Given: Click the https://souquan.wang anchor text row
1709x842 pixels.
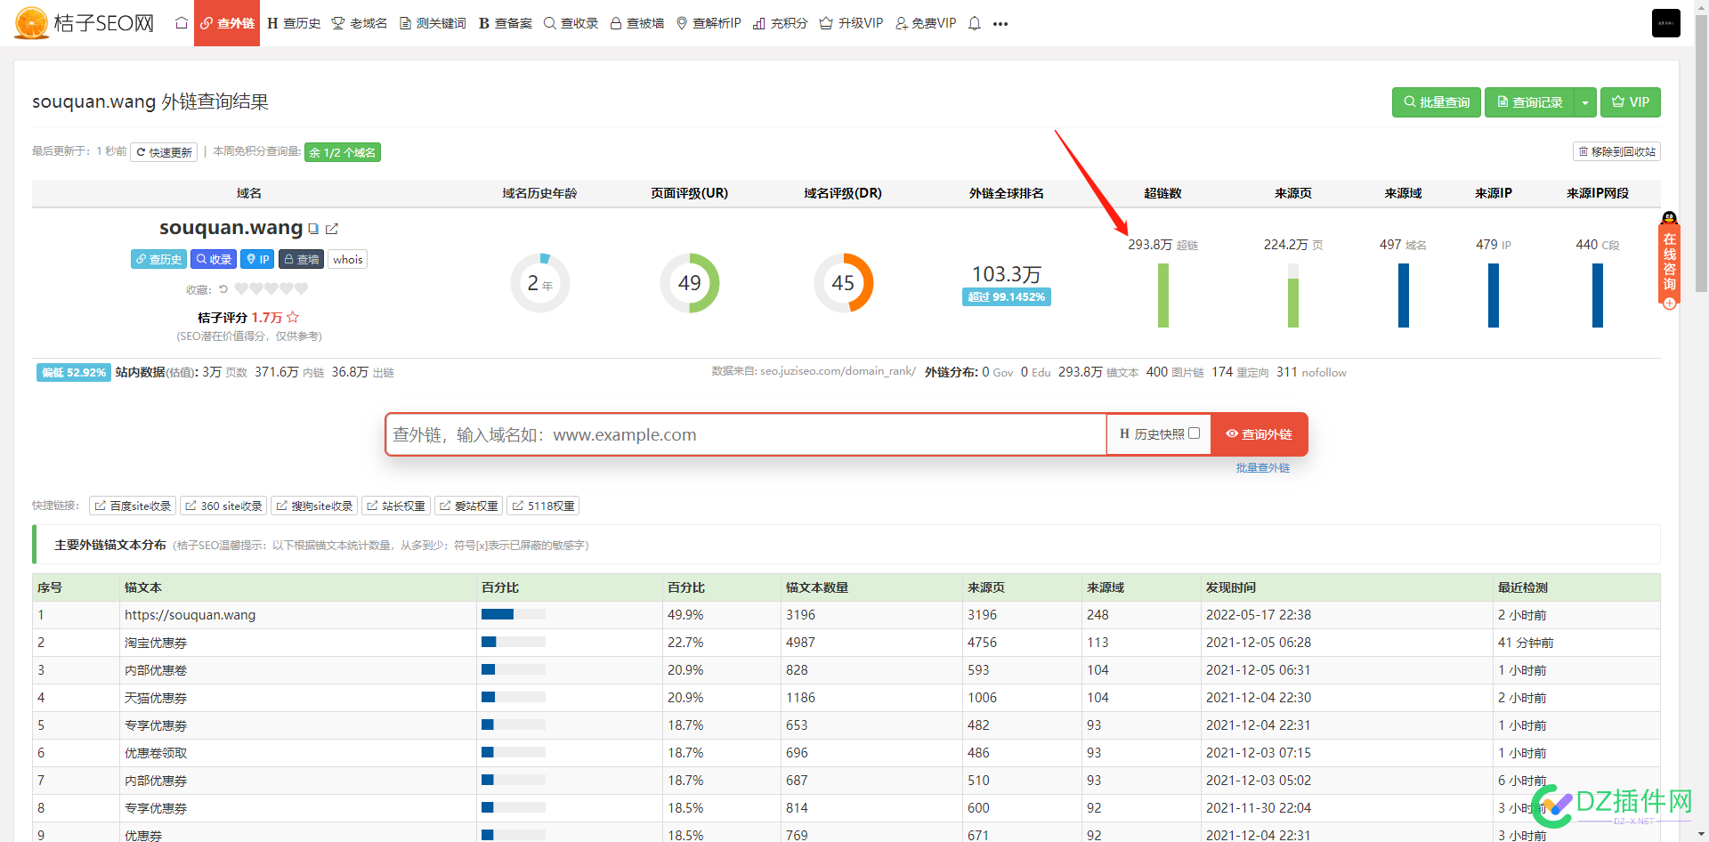Looking at the screenshot, I should click(846, 615).
